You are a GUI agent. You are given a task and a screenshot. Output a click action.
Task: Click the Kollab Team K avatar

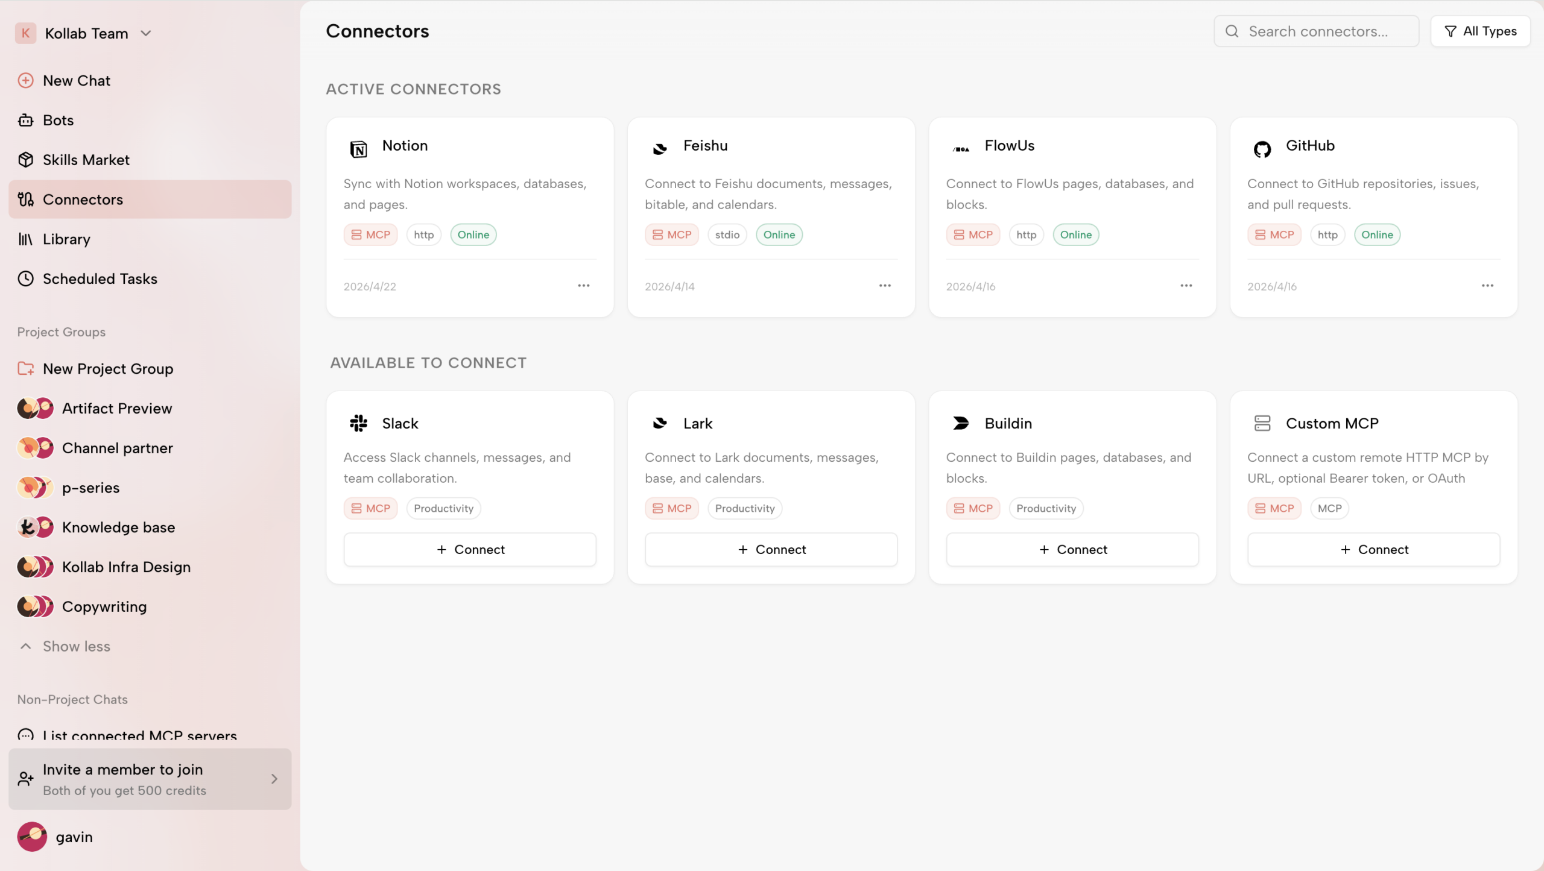coord(25,33)
